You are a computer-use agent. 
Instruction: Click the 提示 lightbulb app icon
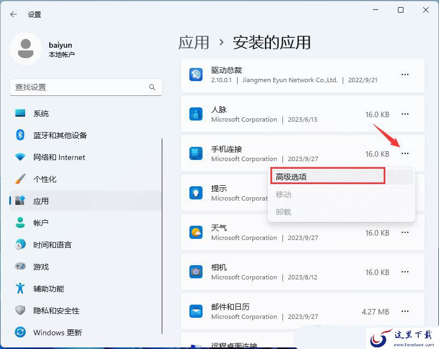point(196,193)
